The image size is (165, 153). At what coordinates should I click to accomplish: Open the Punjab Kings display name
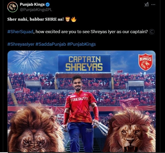tap(32, 4)
